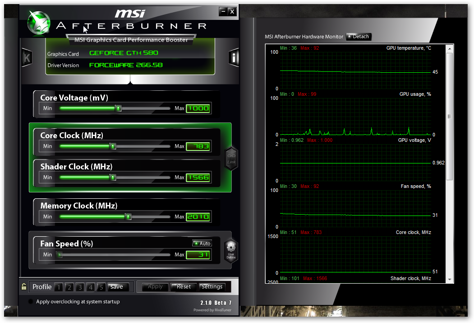Select profile slot 5
The image size is (474, 323).
101,287
